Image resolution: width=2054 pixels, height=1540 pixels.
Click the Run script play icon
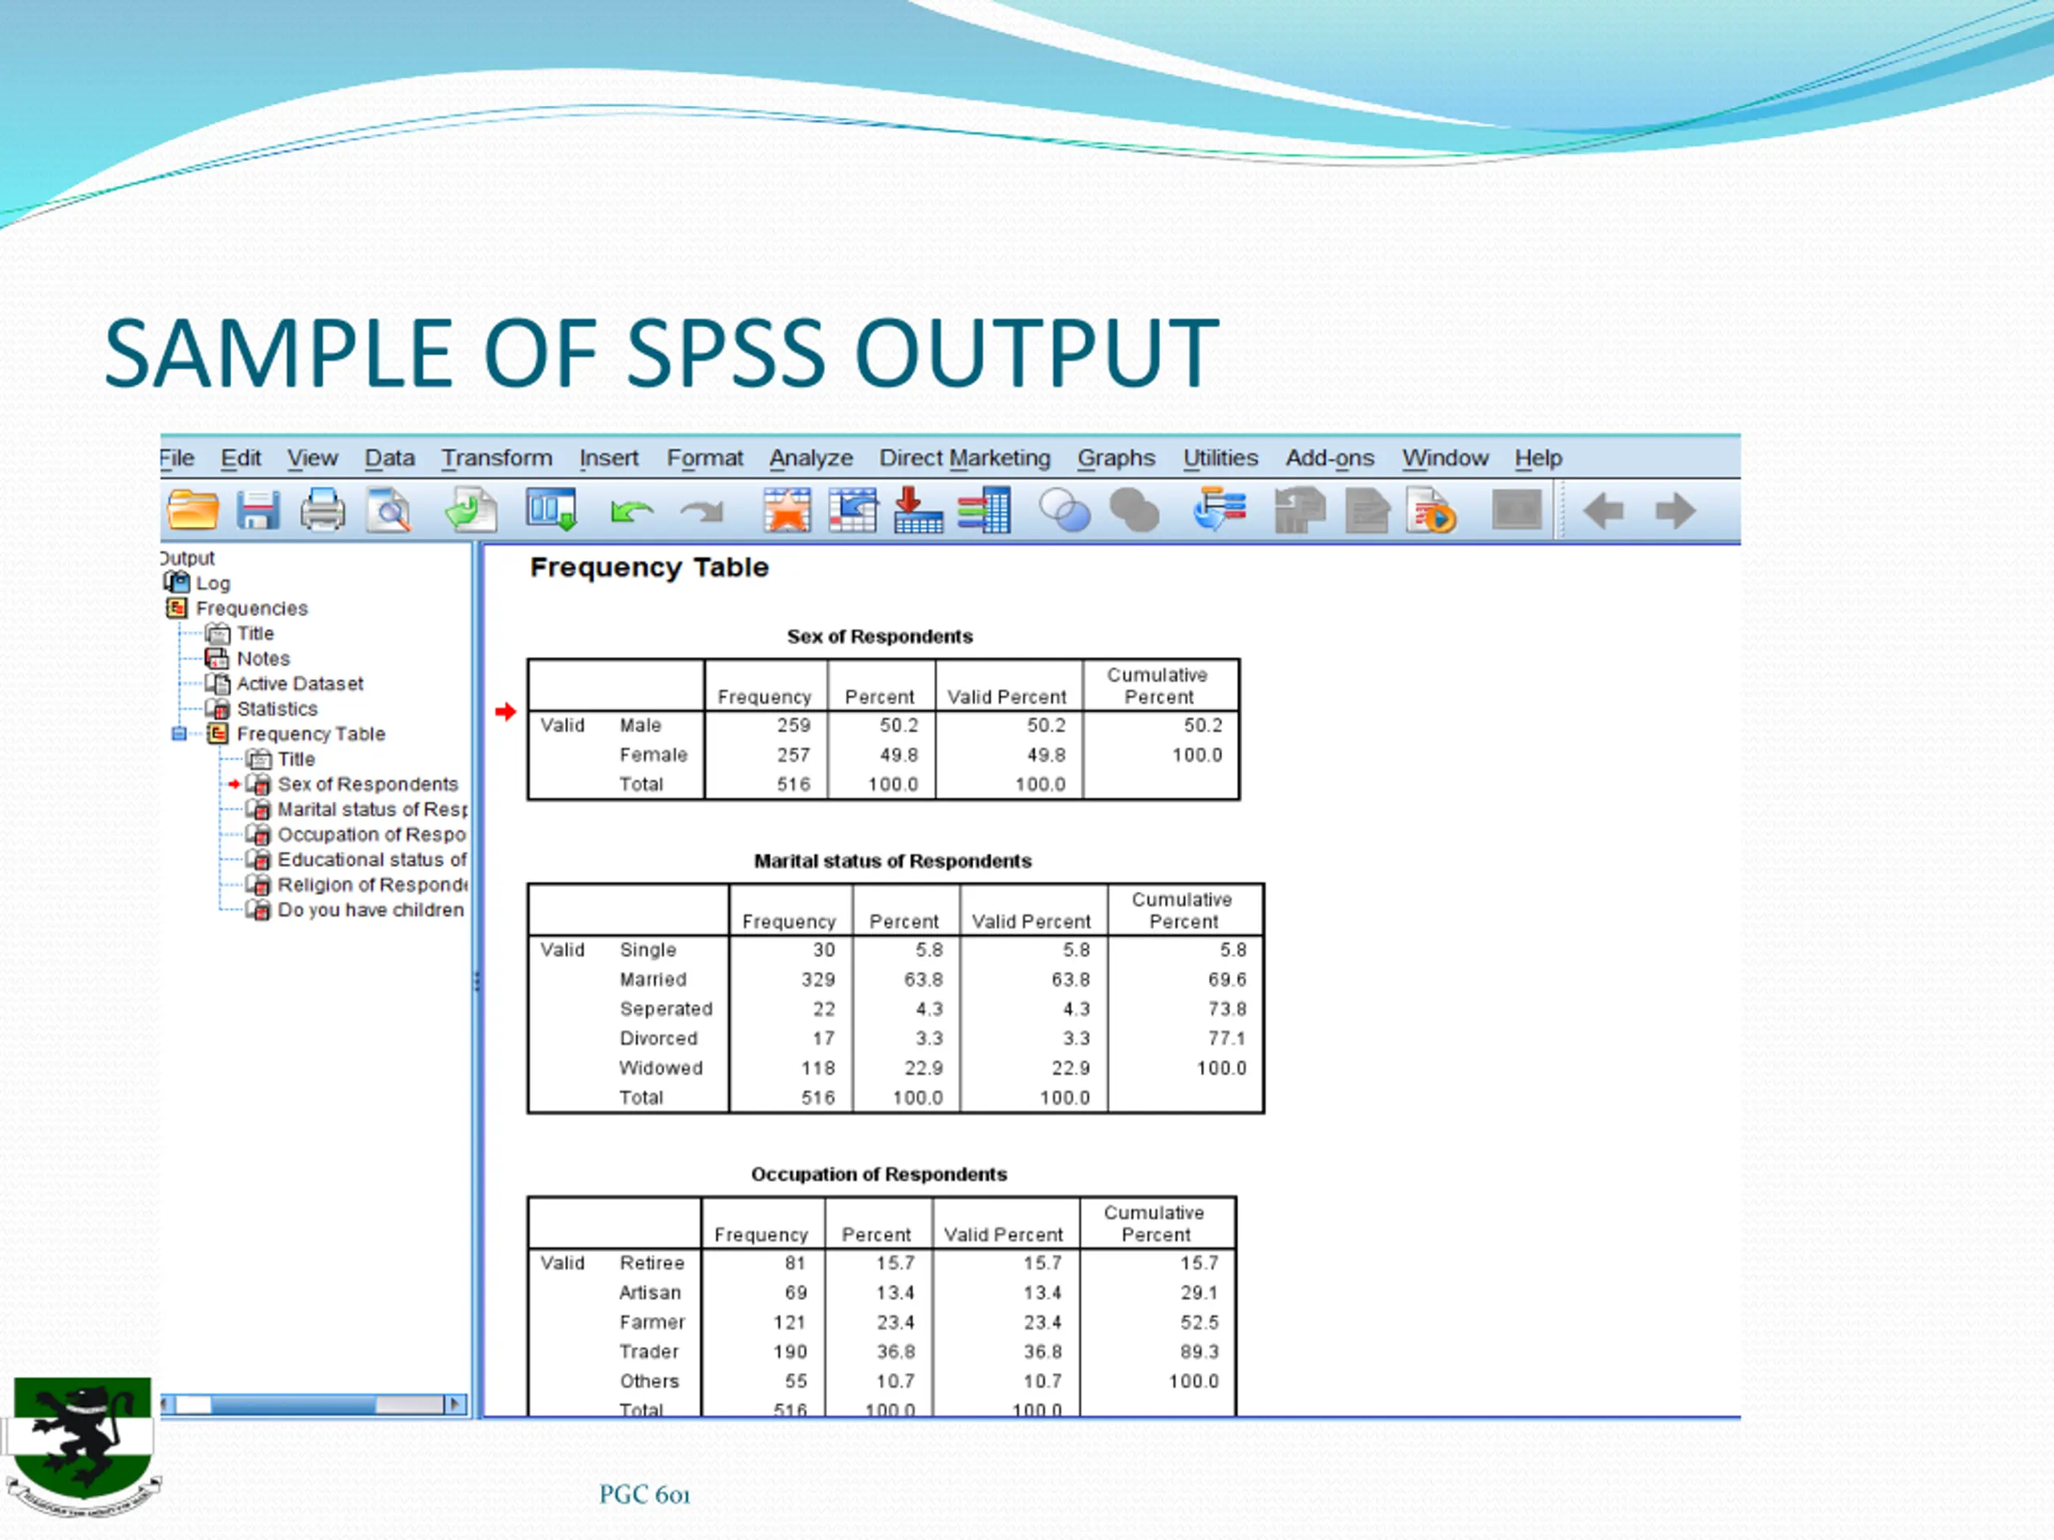coord(1431,511)
